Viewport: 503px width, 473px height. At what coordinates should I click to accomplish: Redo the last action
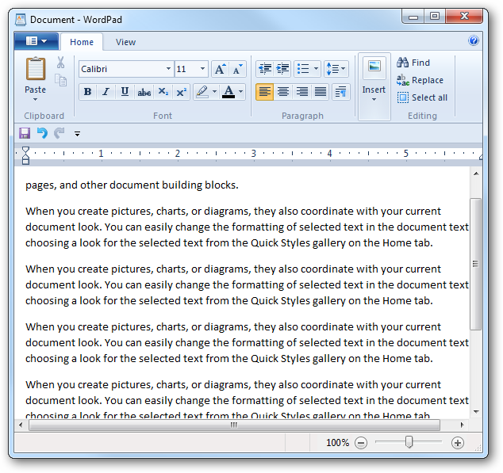tap(59, 133)
